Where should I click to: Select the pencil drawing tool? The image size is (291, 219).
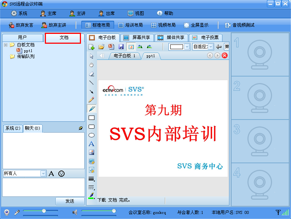91,100
